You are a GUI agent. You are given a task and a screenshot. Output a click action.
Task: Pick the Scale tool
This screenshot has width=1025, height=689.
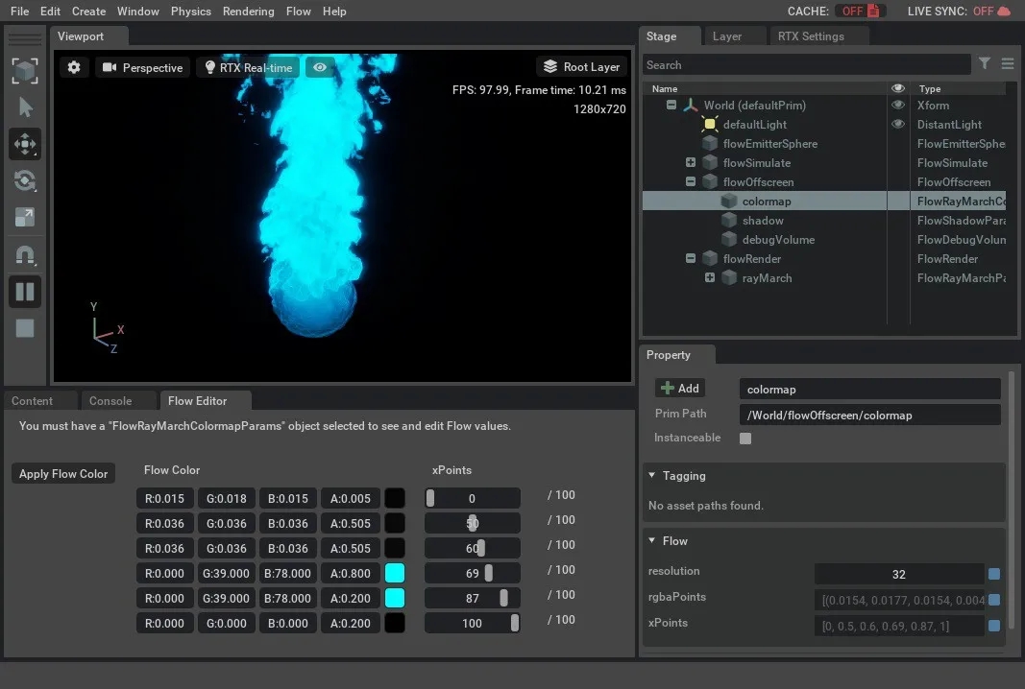[25, 218]
